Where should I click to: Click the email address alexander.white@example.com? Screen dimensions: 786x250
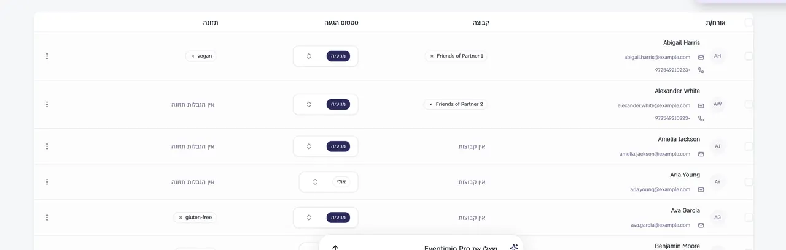point(654,105)
